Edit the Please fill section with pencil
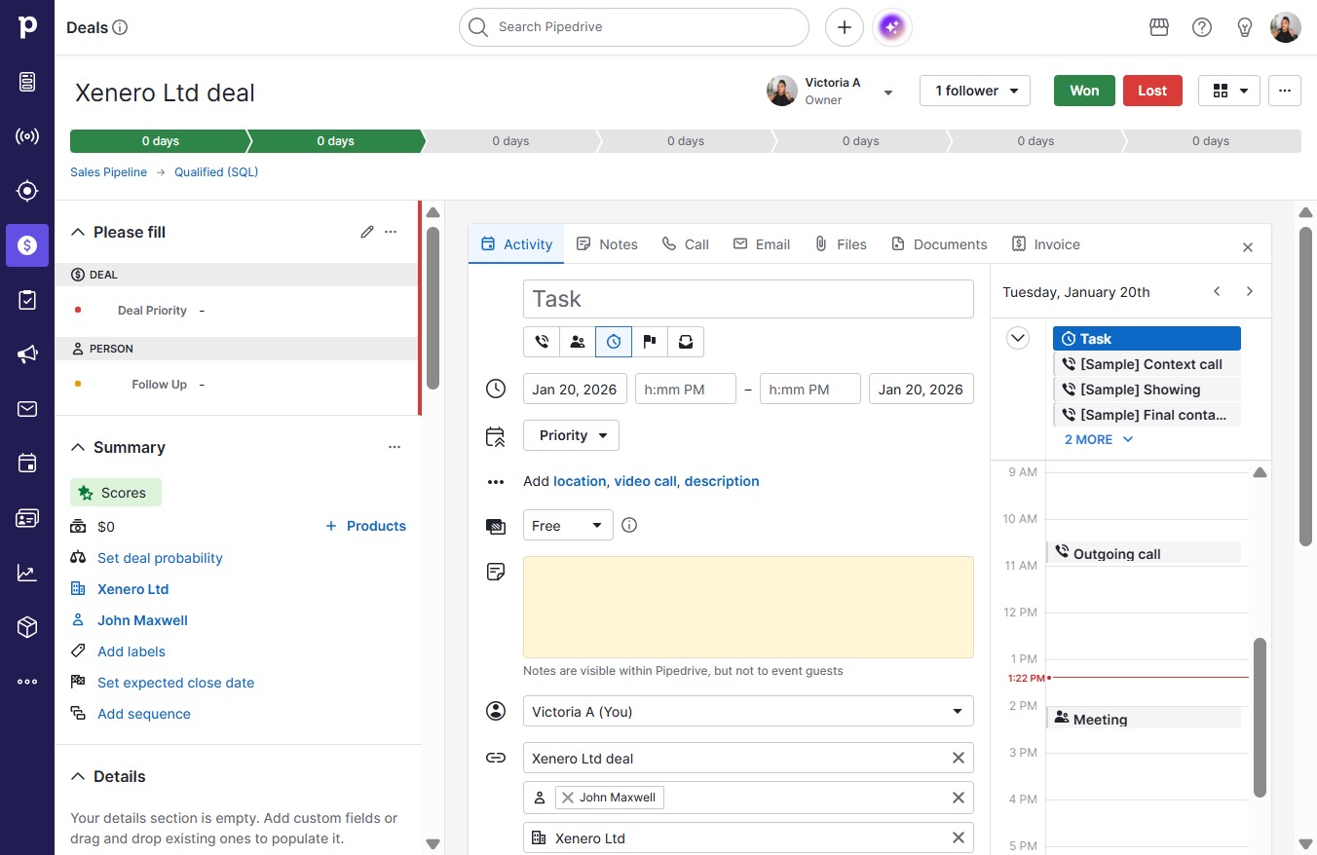This screenshot has height=855, width=1317. click(367, 232)
